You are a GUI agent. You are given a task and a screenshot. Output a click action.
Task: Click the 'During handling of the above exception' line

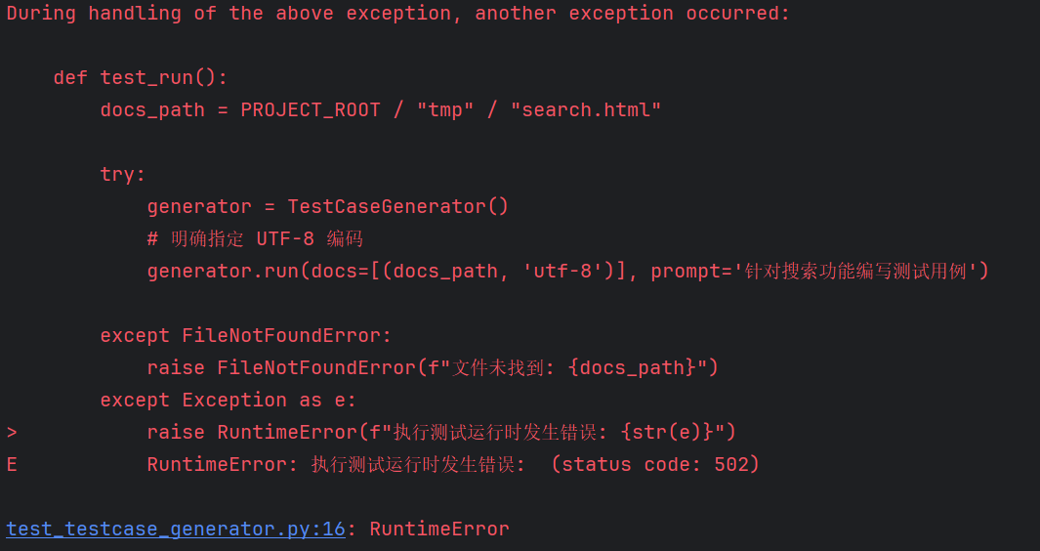coord(398,14)
